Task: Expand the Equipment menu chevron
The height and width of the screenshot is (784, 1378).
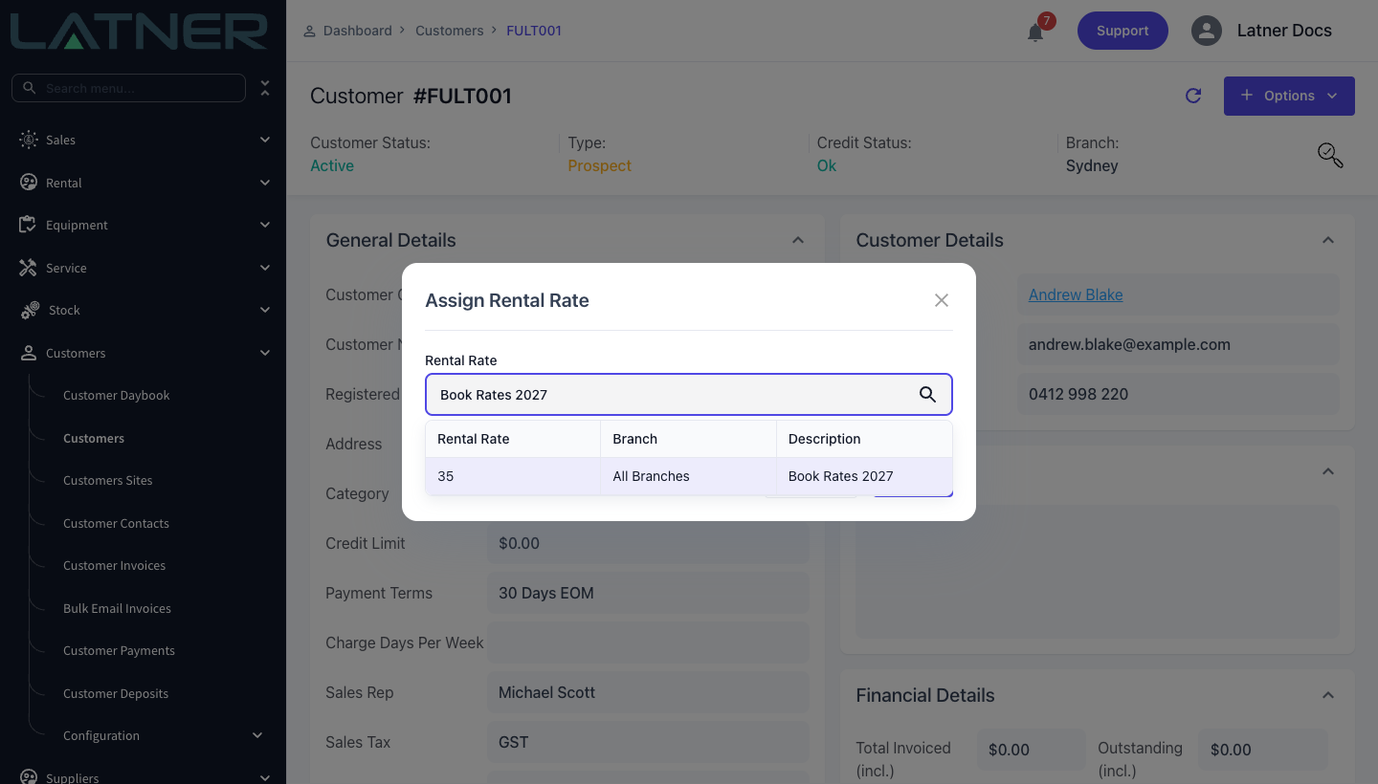Action: (265, 225)
